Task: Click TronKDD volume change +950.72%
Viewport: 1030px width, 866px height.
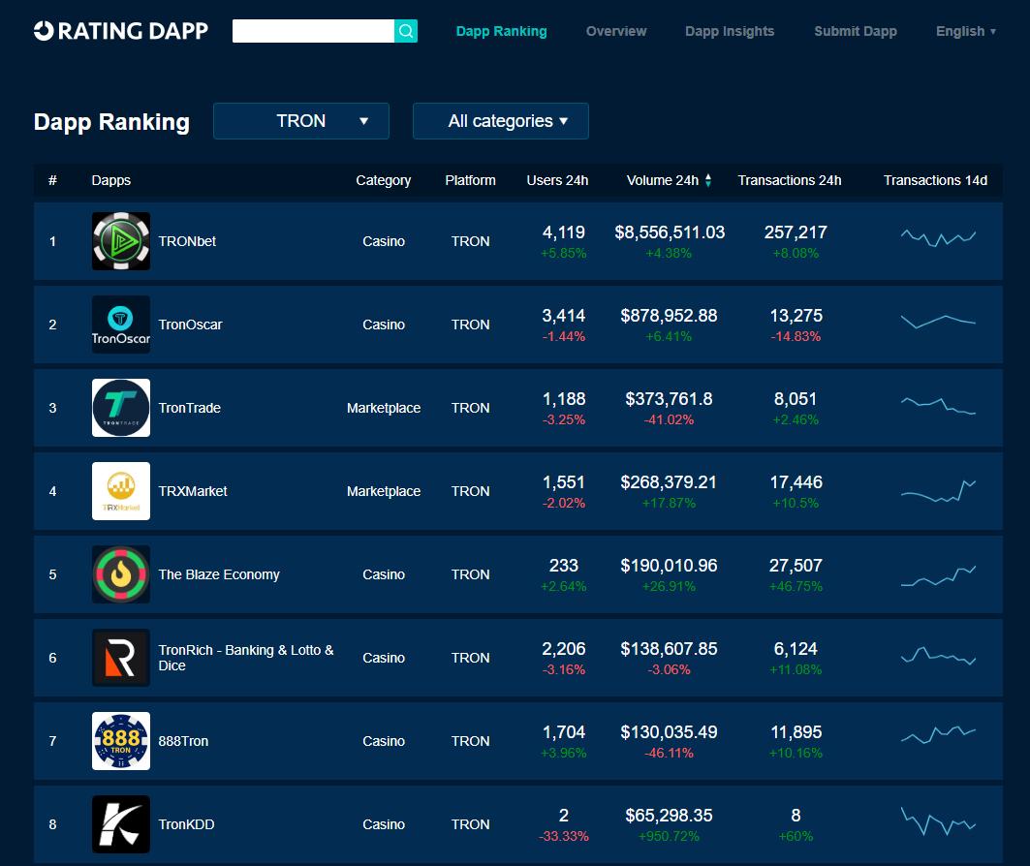Action: coord(669,836)
